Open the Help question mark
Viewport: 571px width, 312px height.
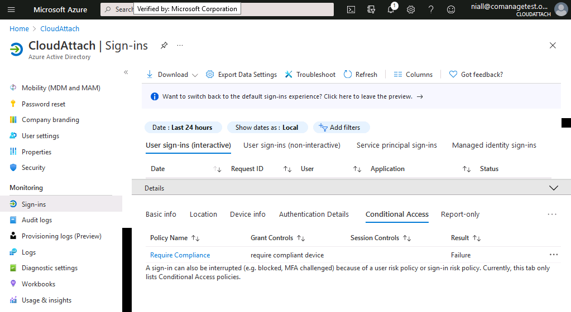tap(431, 9)
